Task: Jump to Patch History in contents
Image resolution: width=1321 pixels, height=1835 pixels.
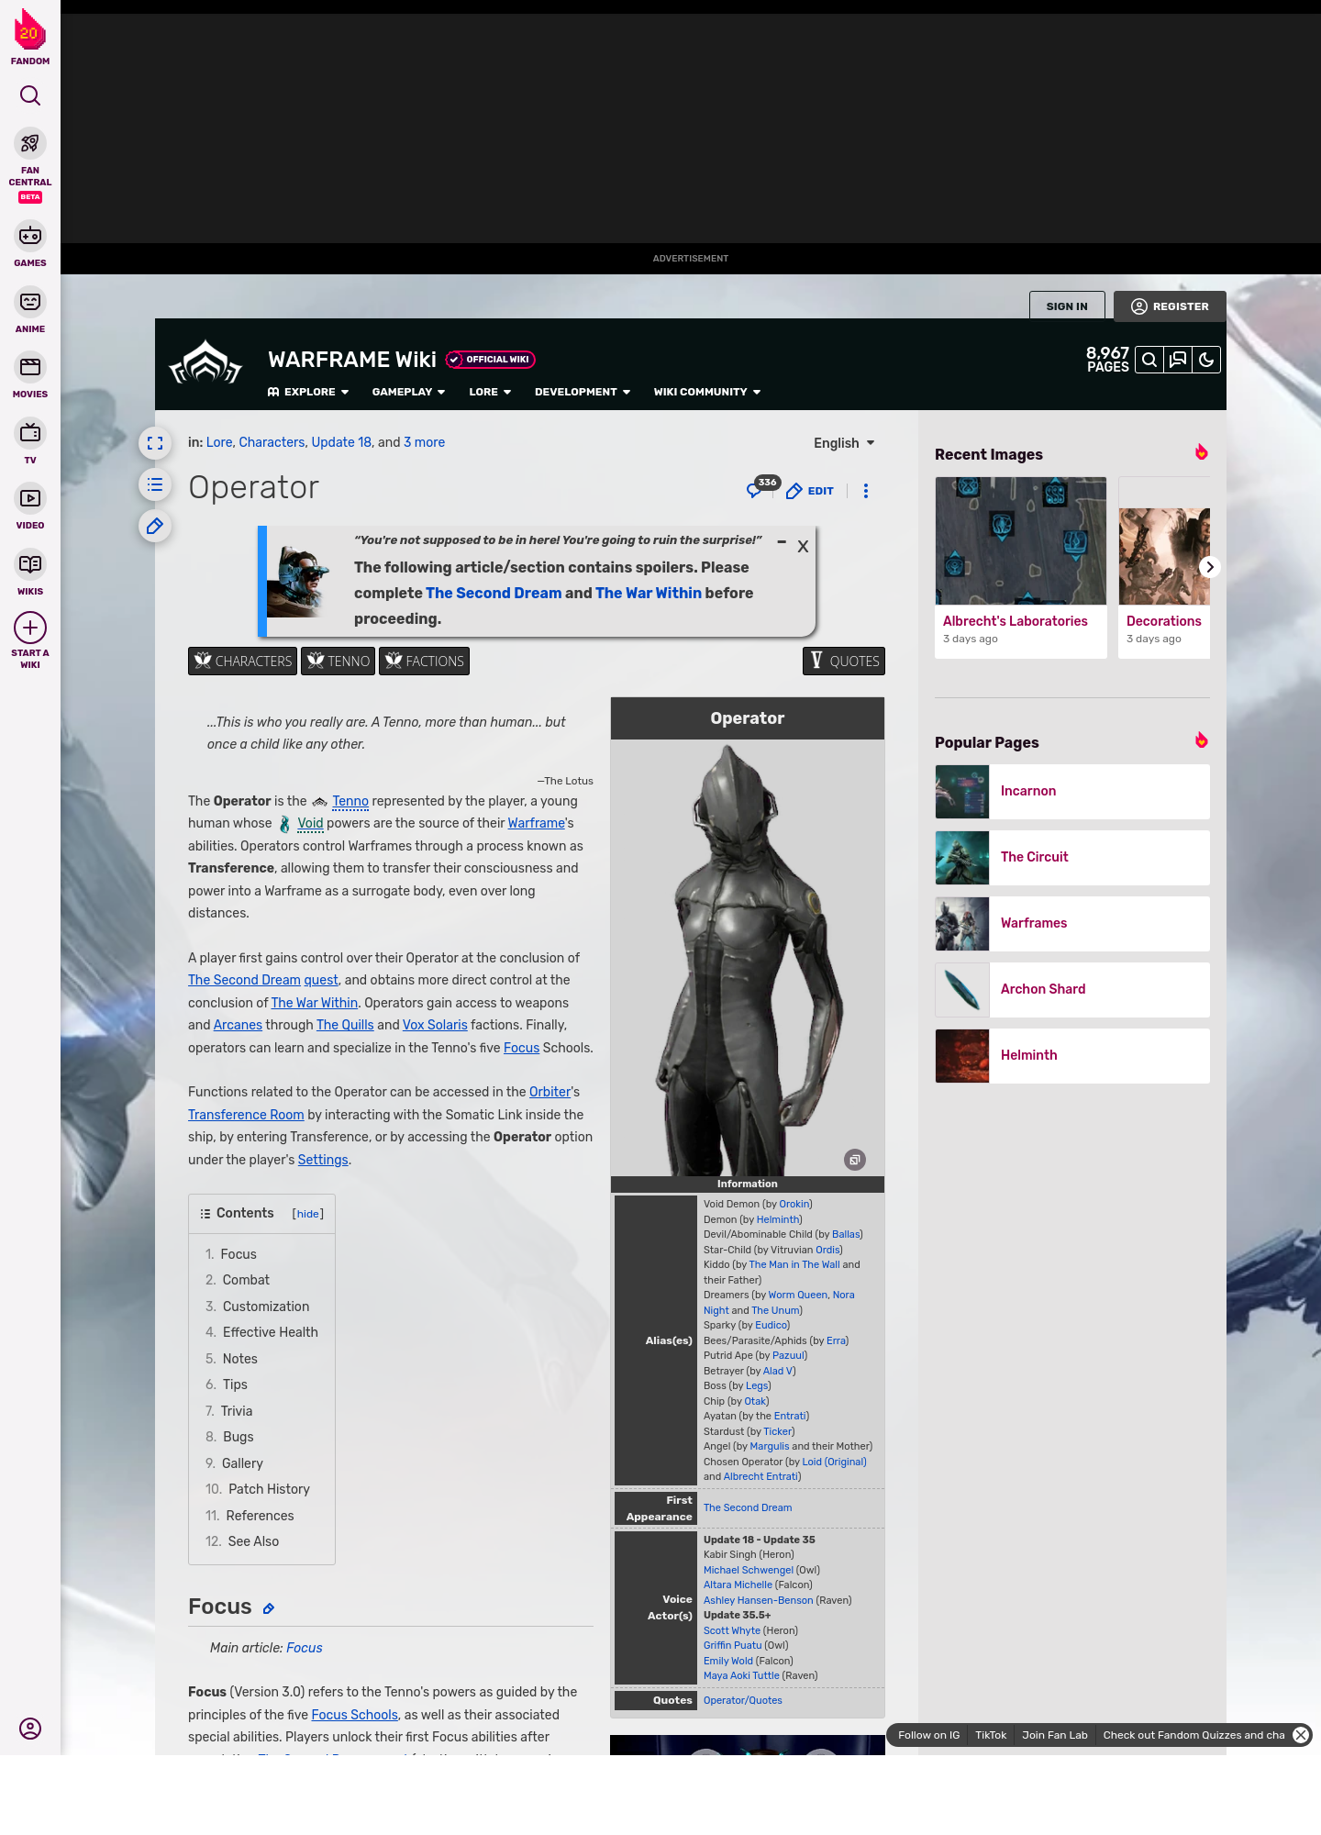Action: click(x=269, y=1489)
